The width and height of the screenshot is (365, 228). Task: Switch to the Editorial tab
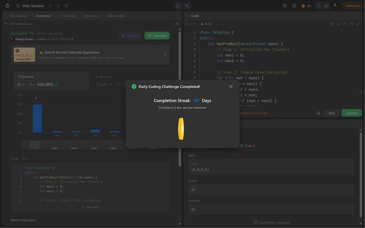click(x=67, y=16)
